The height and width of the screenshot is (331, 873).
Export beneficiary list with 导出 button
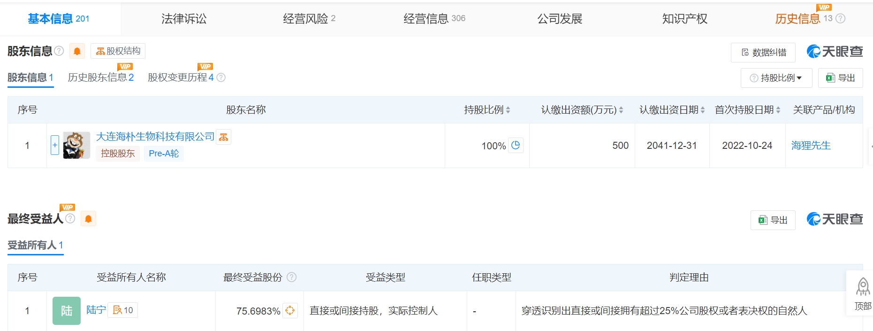tap(773, 220)
